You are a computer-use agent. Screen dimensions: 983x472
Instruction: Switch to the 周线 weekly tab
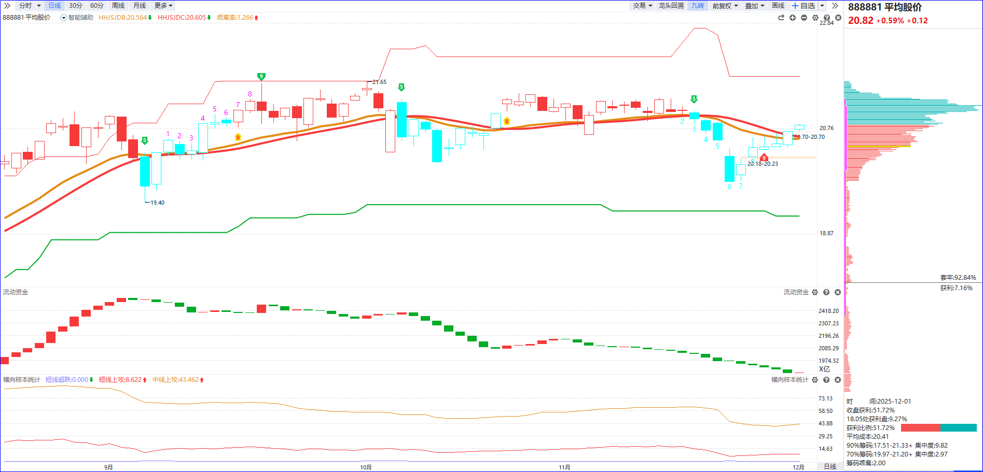(x=118, y=6)
